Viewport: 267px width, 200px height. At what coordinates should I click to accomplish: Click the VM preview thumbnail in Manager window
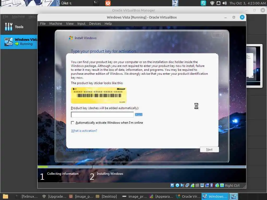coord(254,66)
